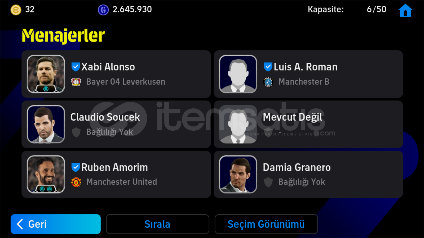This screenshot has width=424, height=238.
Task: Tap the blue checkmark next to Luis A. Roman
Action: tap(268, 67)
